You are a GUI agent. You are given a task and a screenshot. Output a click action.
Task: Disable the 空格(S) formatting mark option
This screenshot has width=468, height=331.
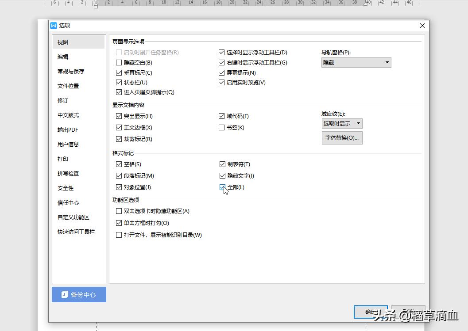click(118, 164)
